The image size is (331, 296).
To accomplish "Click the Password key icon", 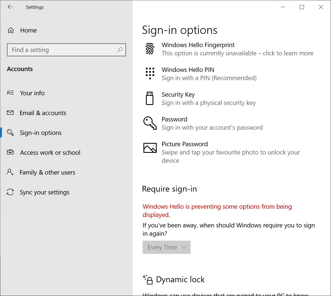I will point(150,123).
